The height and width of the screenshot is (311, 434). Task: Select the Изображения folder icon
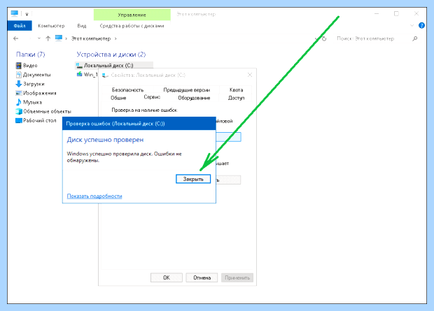(x=18, y=93)
